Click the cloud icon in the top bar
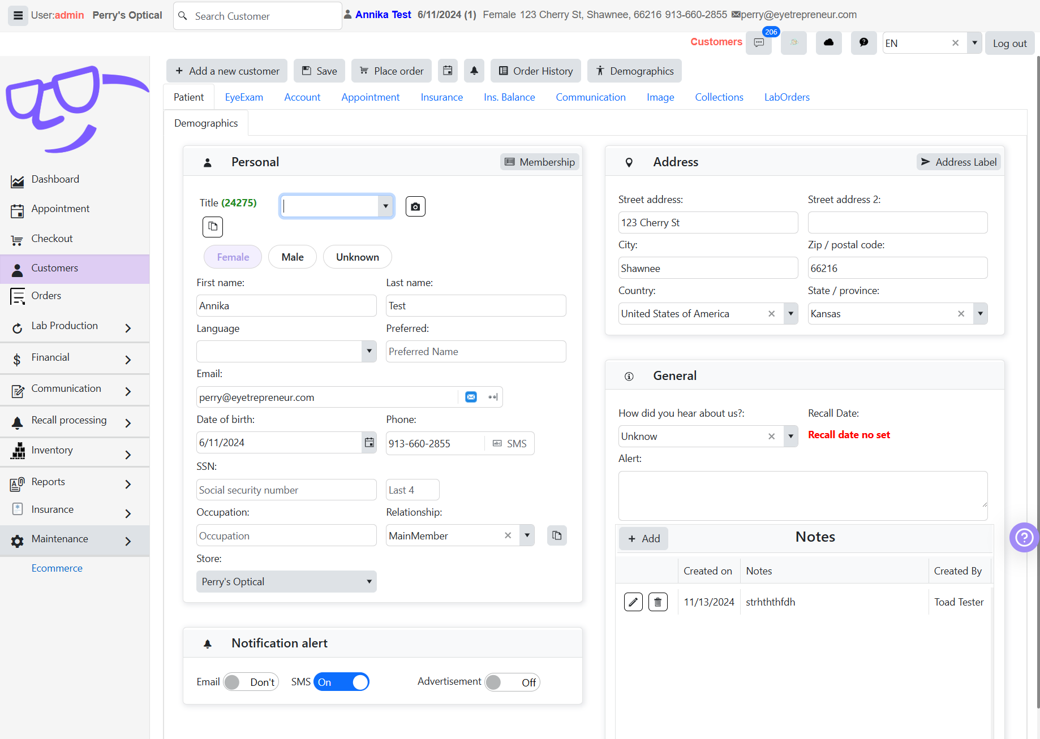Image resolution: width=1040 pixels, height=739 pixels. pos(828,43)
